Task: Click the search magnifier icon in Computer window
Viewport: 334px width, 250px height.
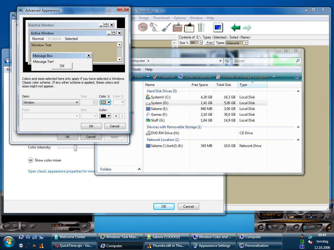Action: [x=298, y=61]
